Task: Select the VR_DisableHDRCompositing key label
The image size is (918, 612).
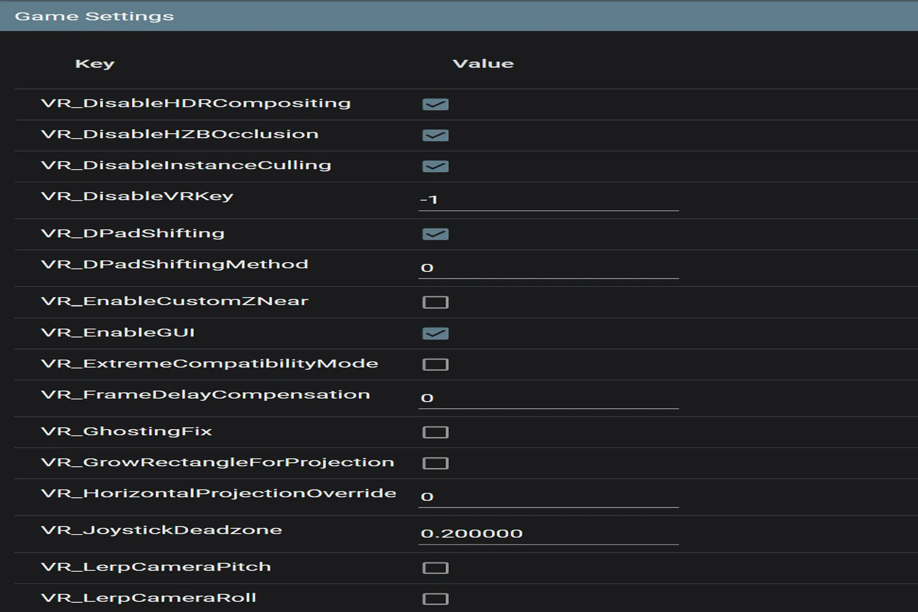Action: click(x=196, y=103)
